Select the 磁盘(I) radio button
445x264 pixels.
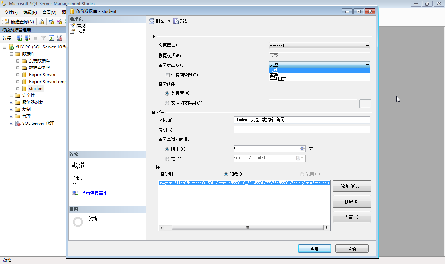coord(226,174)
